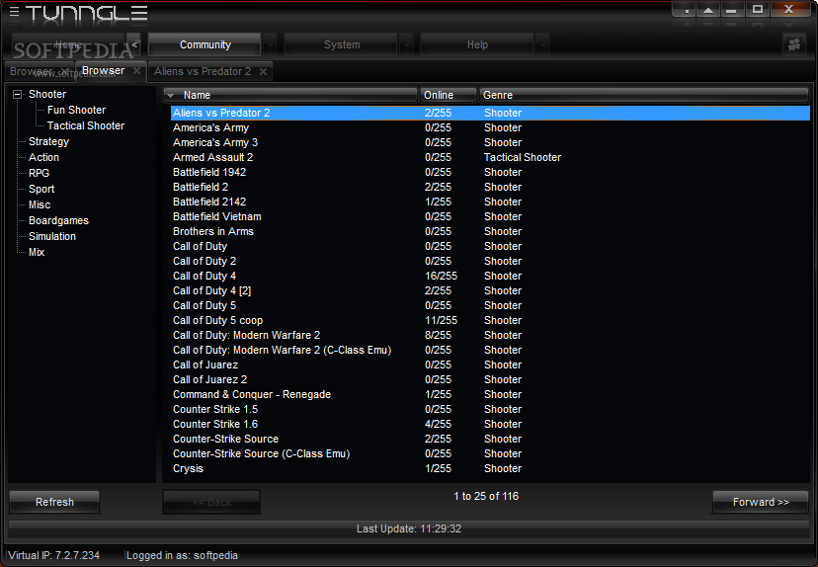Collapse the Shooter tree node

pos(17,95)
